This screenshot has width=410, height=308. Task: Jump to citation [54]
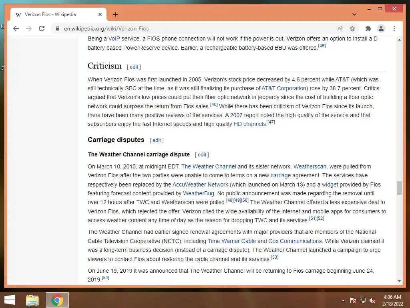[x=105, y=278]
